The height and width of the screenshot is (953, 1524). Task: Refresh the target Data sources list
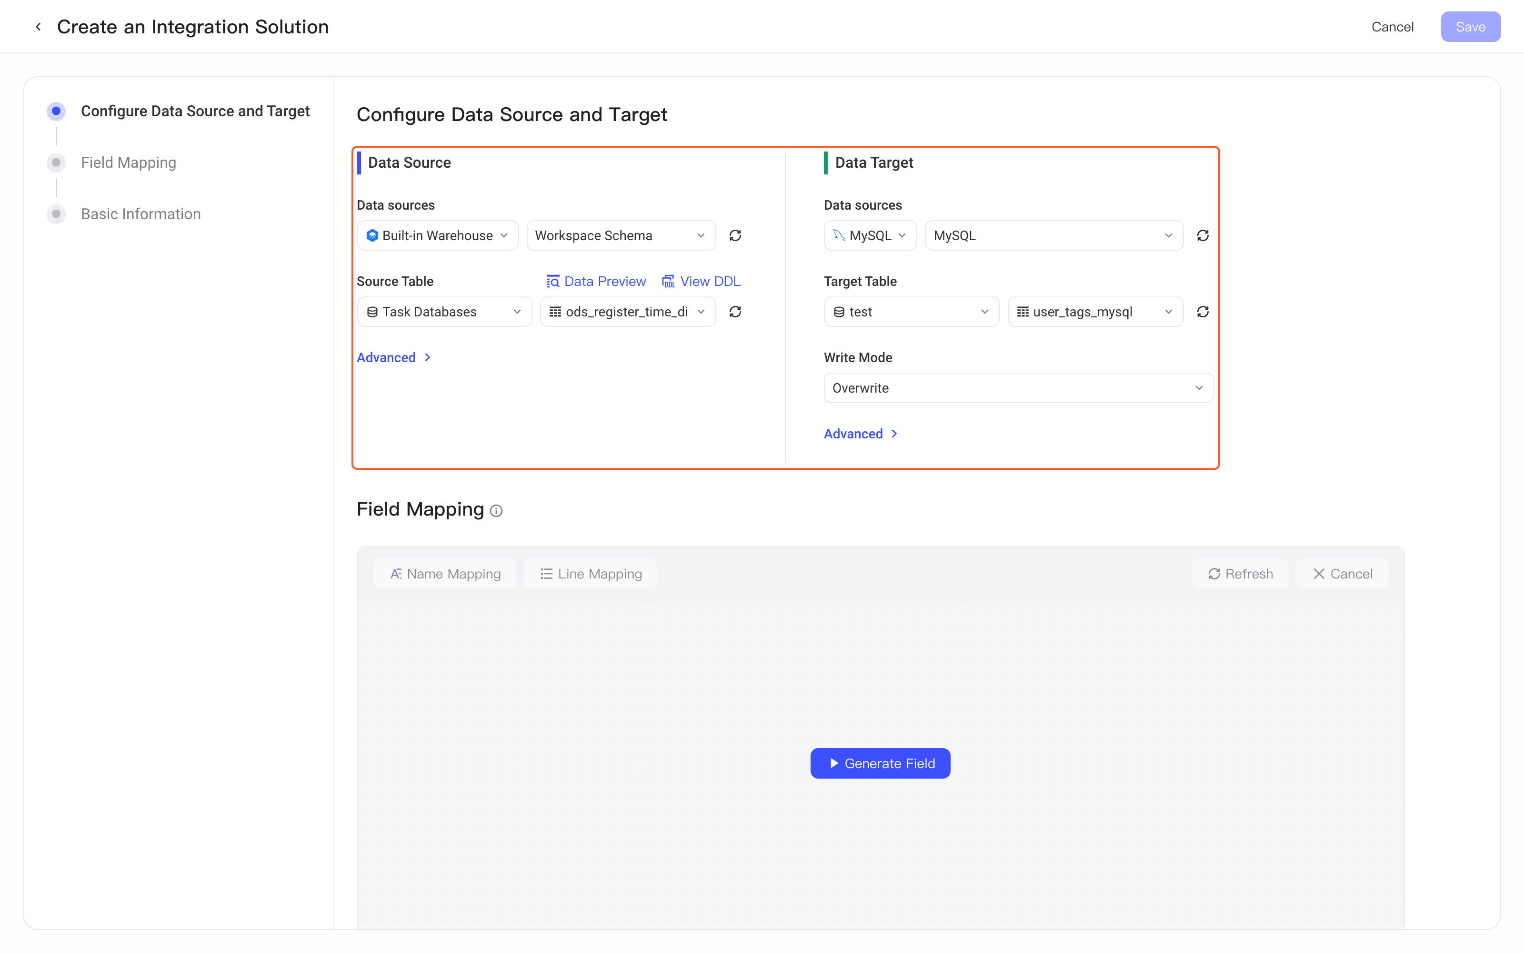point(1202,236)
